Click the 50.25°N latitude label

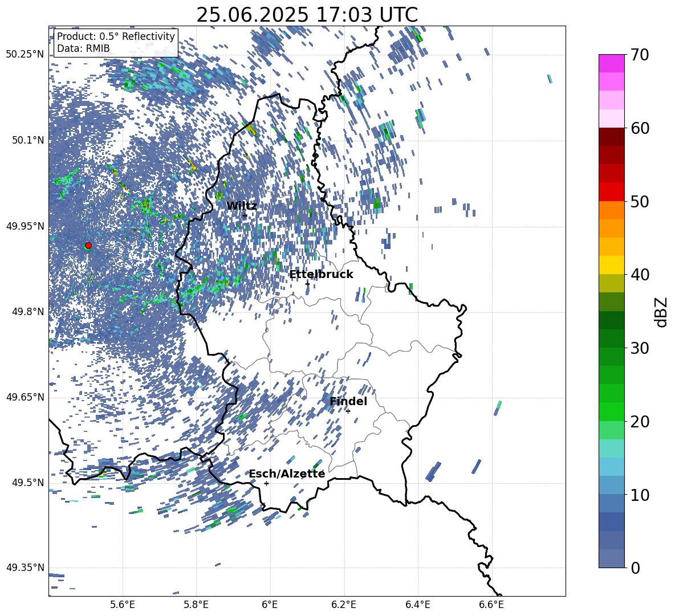tap(25, 54)
